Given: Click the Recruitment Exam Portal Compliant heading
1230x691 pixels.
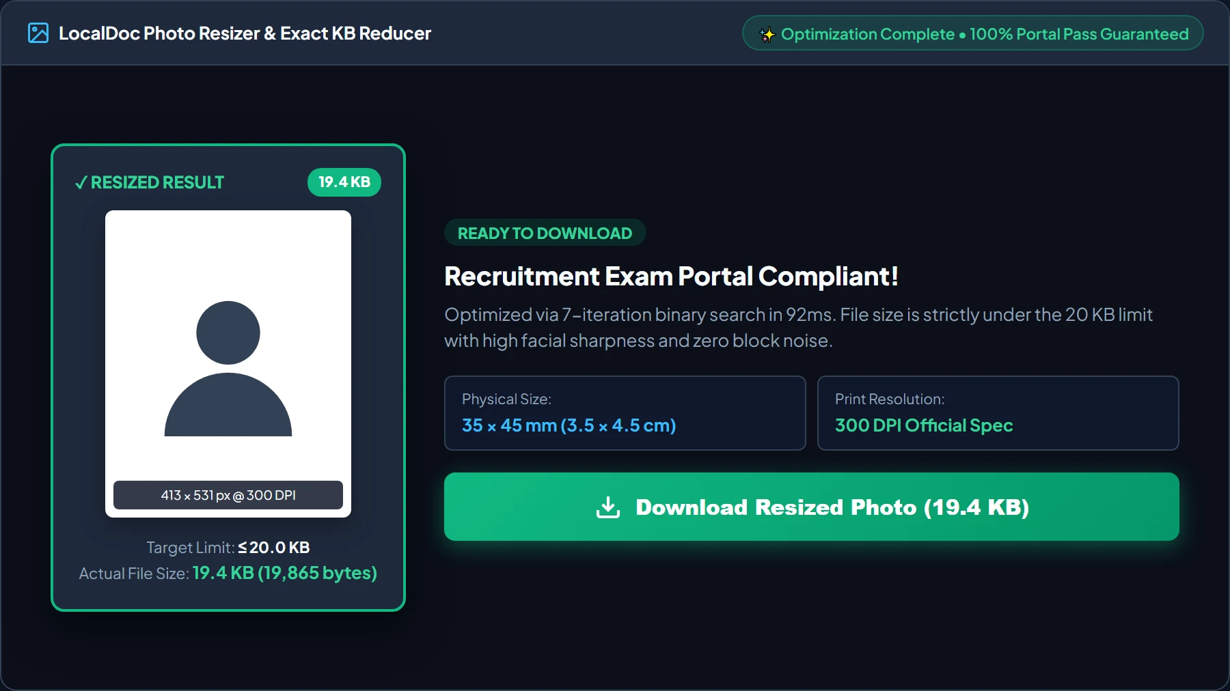Looking at the screenshot, I should point(671,277).
